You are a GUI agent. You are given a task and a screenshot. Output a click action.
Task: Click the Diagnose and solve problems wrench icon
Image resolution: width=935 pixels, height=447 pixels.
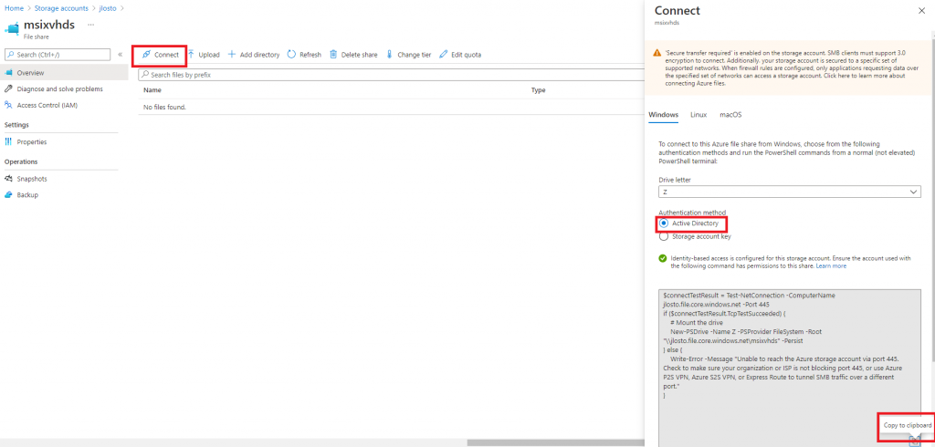pos(8,88)
